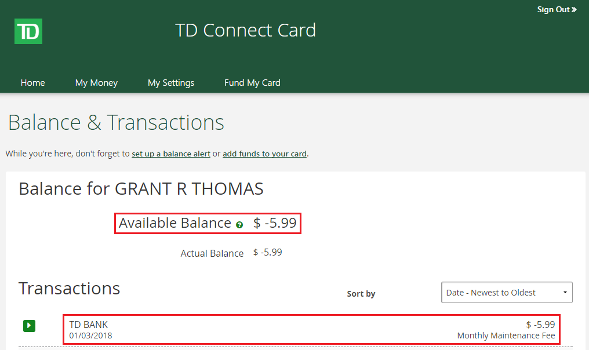Click the transaction amount $ -5.99
Image resolution: width=589 pixels, height=350 pixels.
(540, 325)
